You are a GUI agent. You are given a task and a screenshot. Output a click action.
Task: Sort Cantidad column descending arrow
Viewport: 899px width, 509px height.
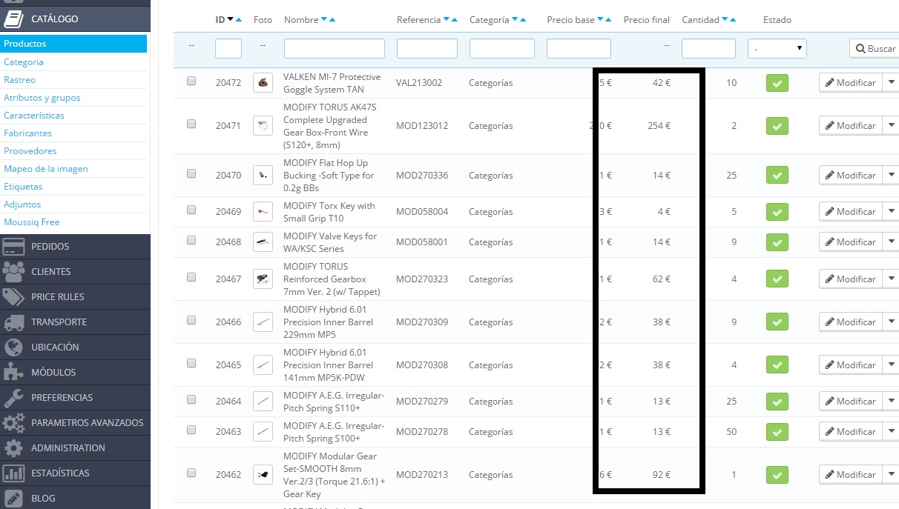coord(725,20)
